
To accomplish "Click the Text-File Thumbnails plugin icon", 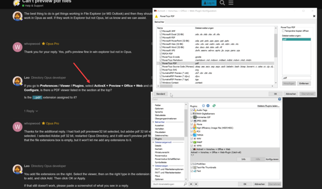I will 195,167.
